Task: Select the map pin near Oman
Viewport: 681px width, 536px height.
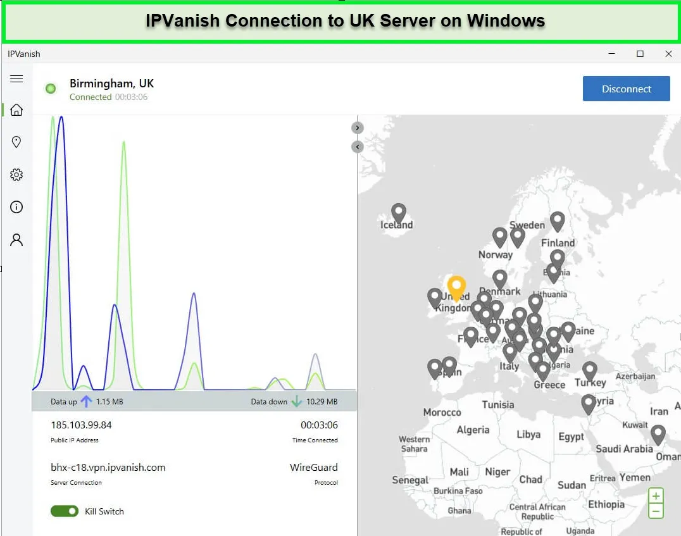Action: click(x=658, y=435)
